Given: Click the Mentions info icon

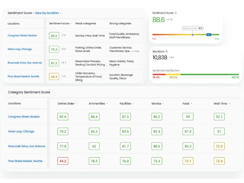Looking at the screenshot, I should click(x=166, y=52).
